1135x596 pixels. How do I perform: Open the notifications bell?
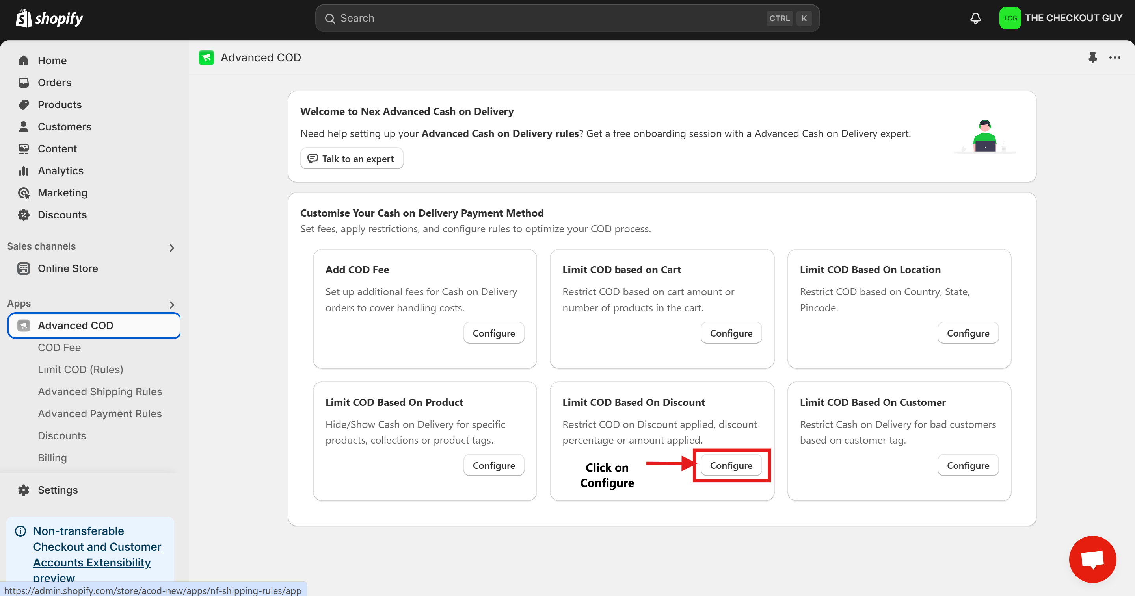975,18
